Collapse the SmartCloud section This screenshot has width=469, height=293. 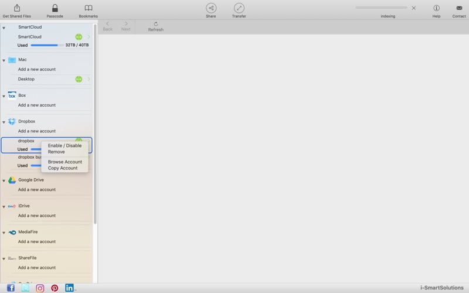(4, 28)
